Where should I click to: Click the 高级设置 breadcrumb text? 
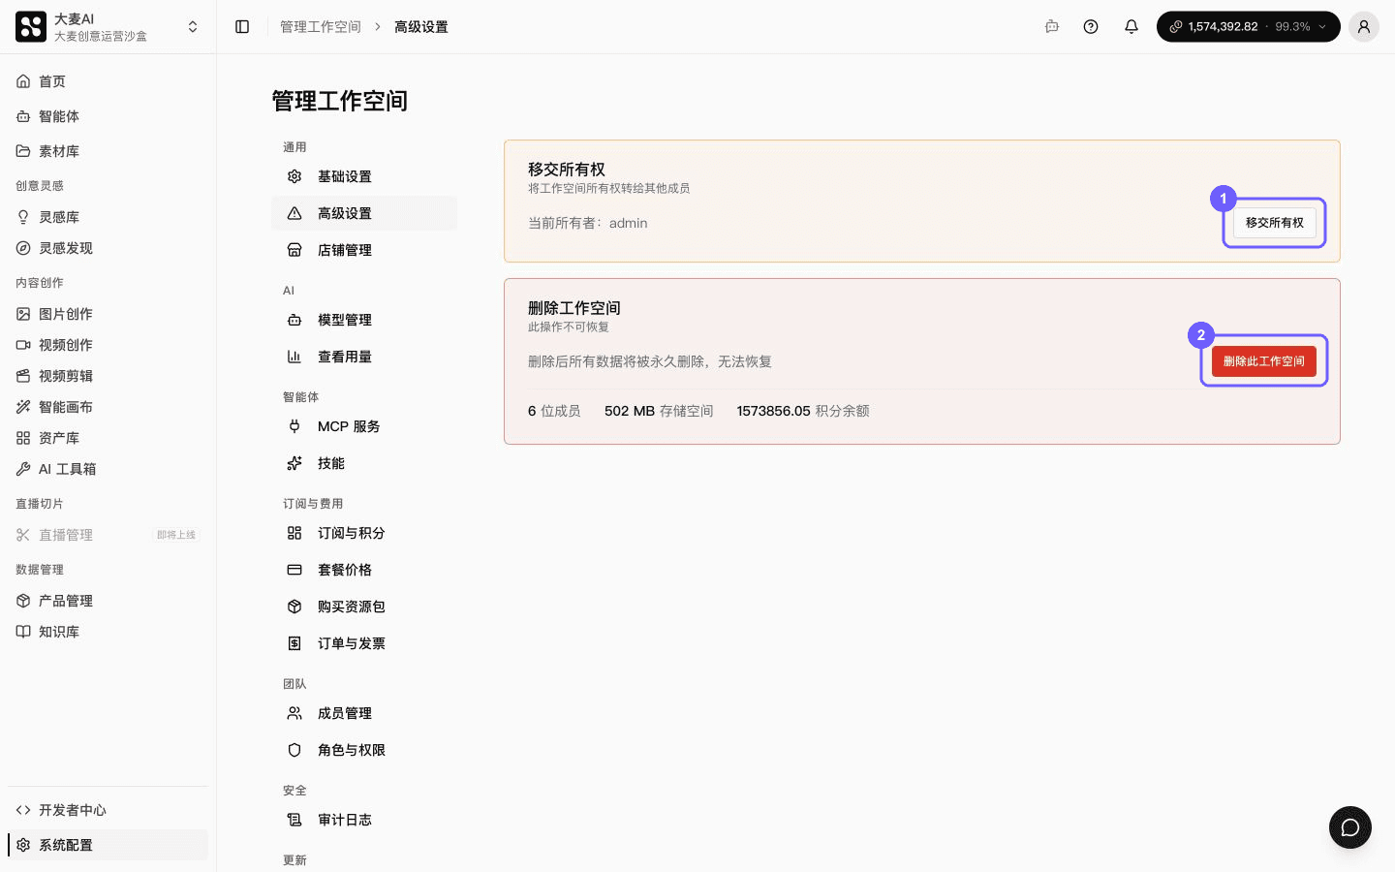pos(420,27)
